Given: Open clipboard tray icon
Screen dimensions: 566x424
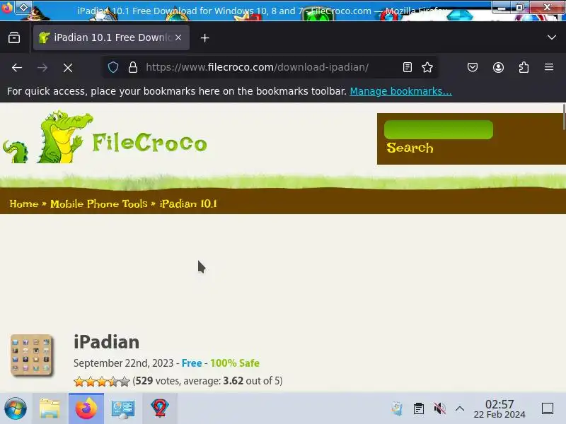Looking at the screenshot, I should (x=419, y=408).
